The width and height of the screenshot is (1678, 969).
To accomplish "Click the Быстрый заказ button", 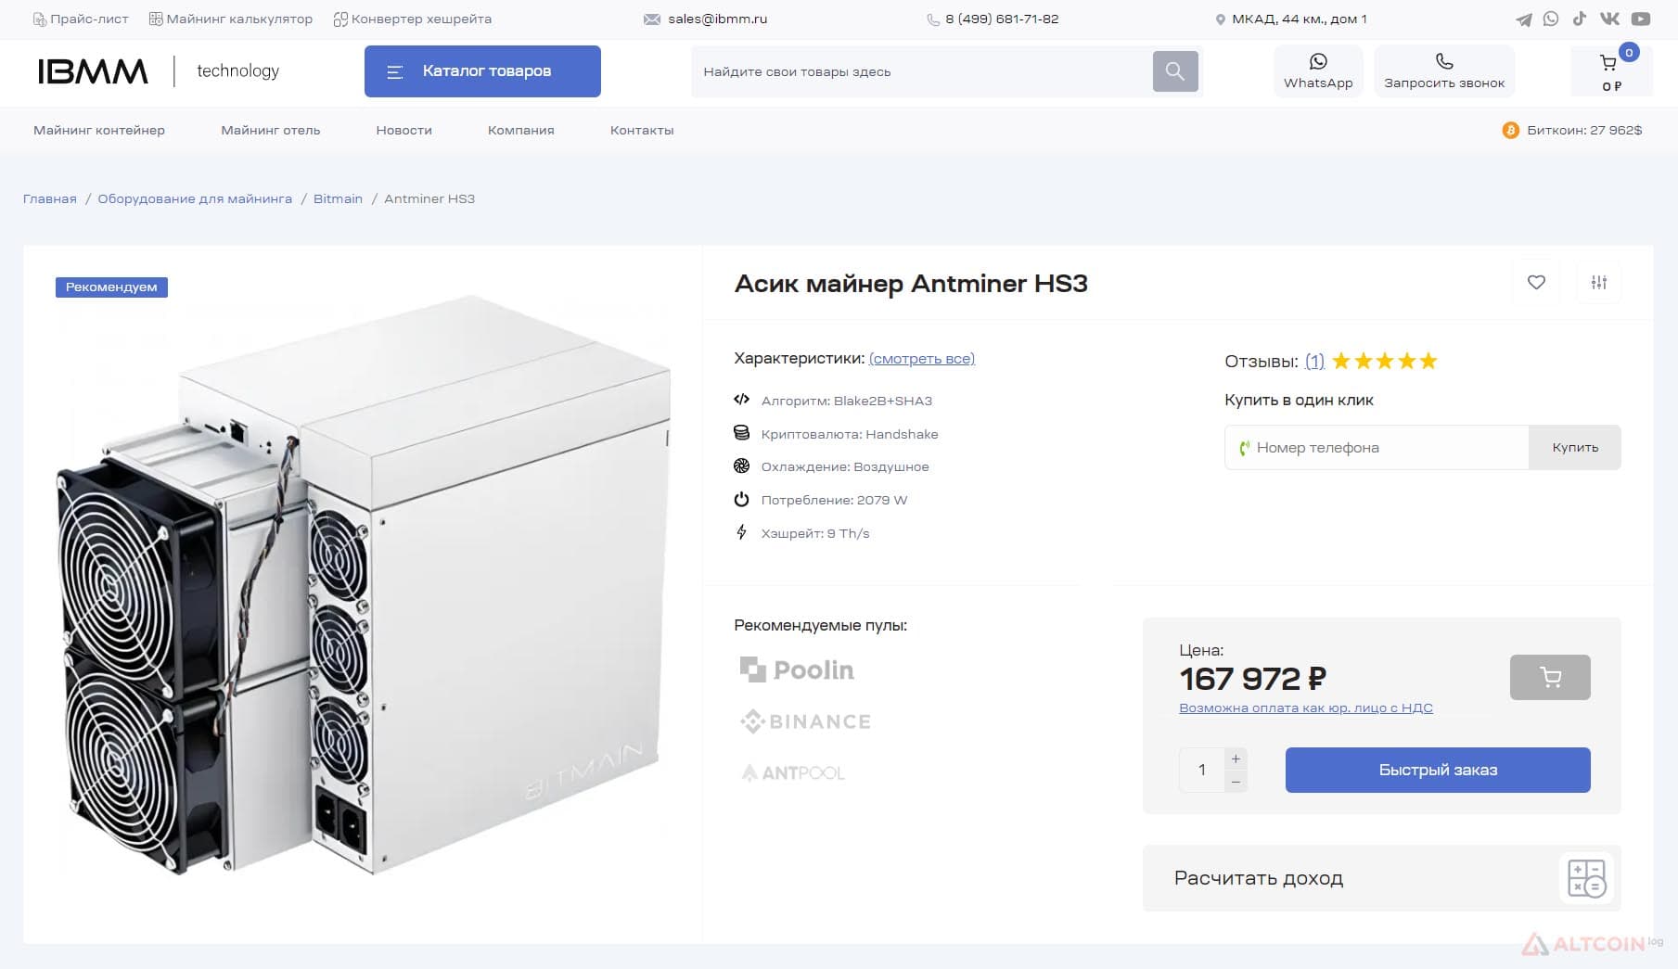I will click(x=1438, y=770).
